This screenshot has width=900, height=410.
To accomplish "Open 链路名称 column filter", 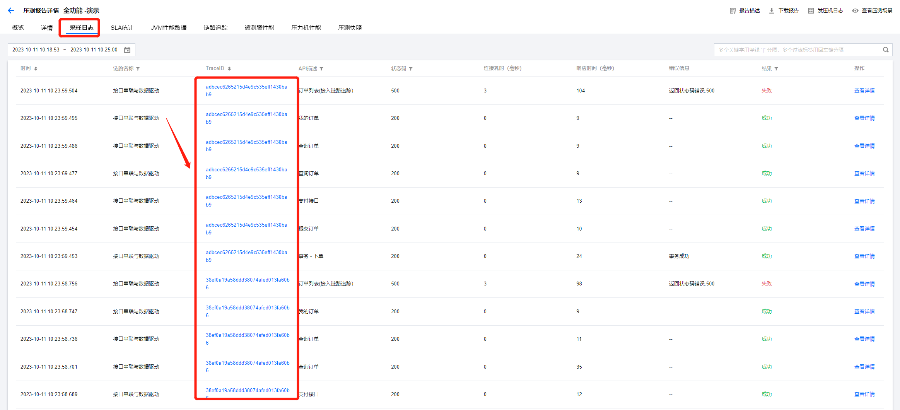I will coord(138,68).
